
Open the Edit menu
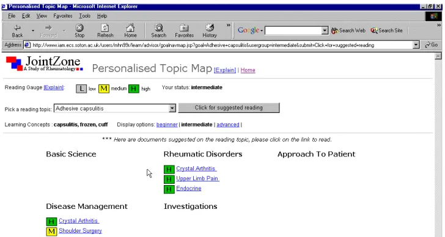point(26,16)
